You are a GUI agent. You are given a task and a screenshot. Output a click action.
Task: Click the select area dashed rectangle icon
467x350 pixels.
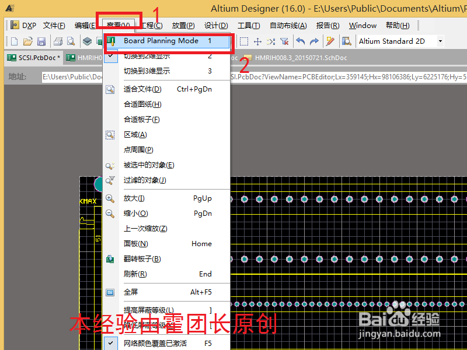pos(244,41)
